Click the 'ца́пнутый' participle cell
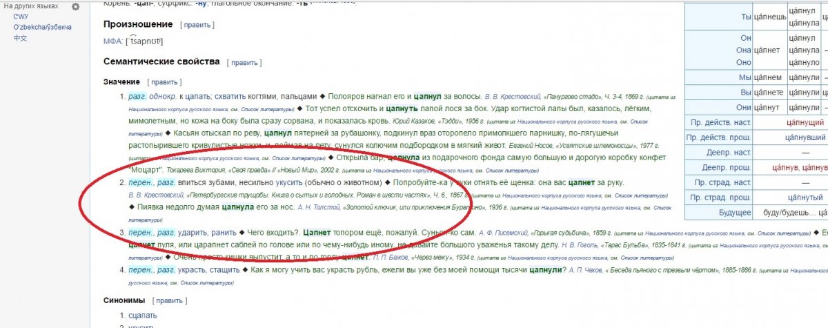The width and height of the screenshot is (828, 328). coord(805,198)
